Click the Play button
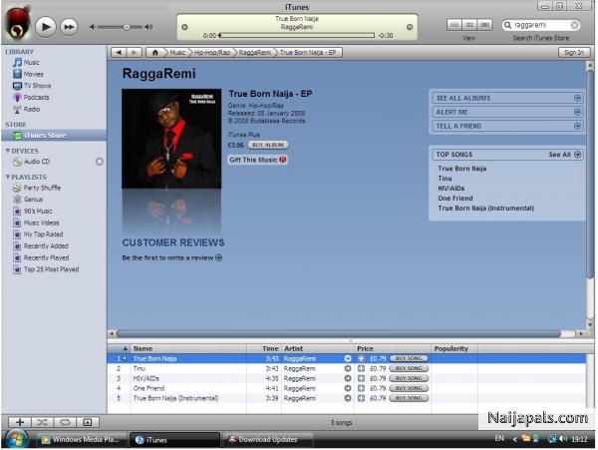Screen dimensions: 598x450 point(46,27)
